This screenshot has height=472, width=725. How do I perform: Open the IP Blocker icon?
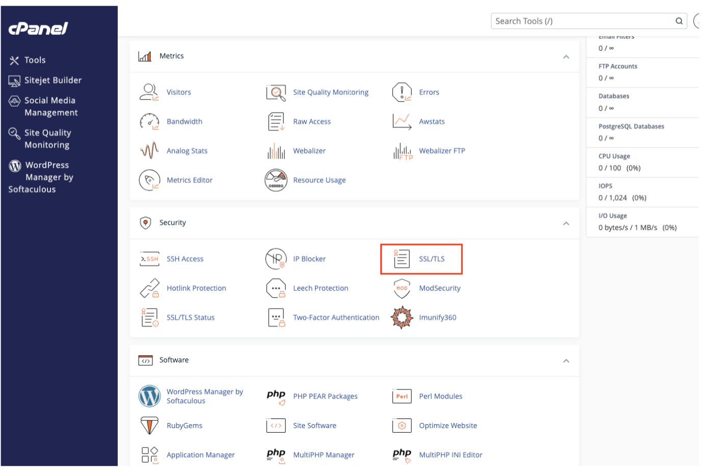point(276,259)
